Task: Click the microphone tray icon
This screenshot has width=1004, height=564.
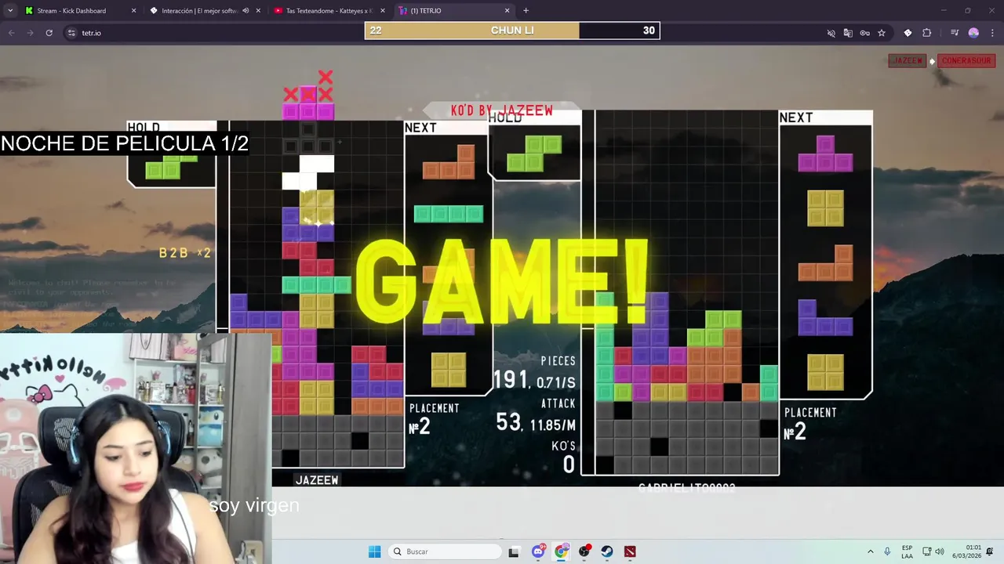Action: click(x=887, y=551)
